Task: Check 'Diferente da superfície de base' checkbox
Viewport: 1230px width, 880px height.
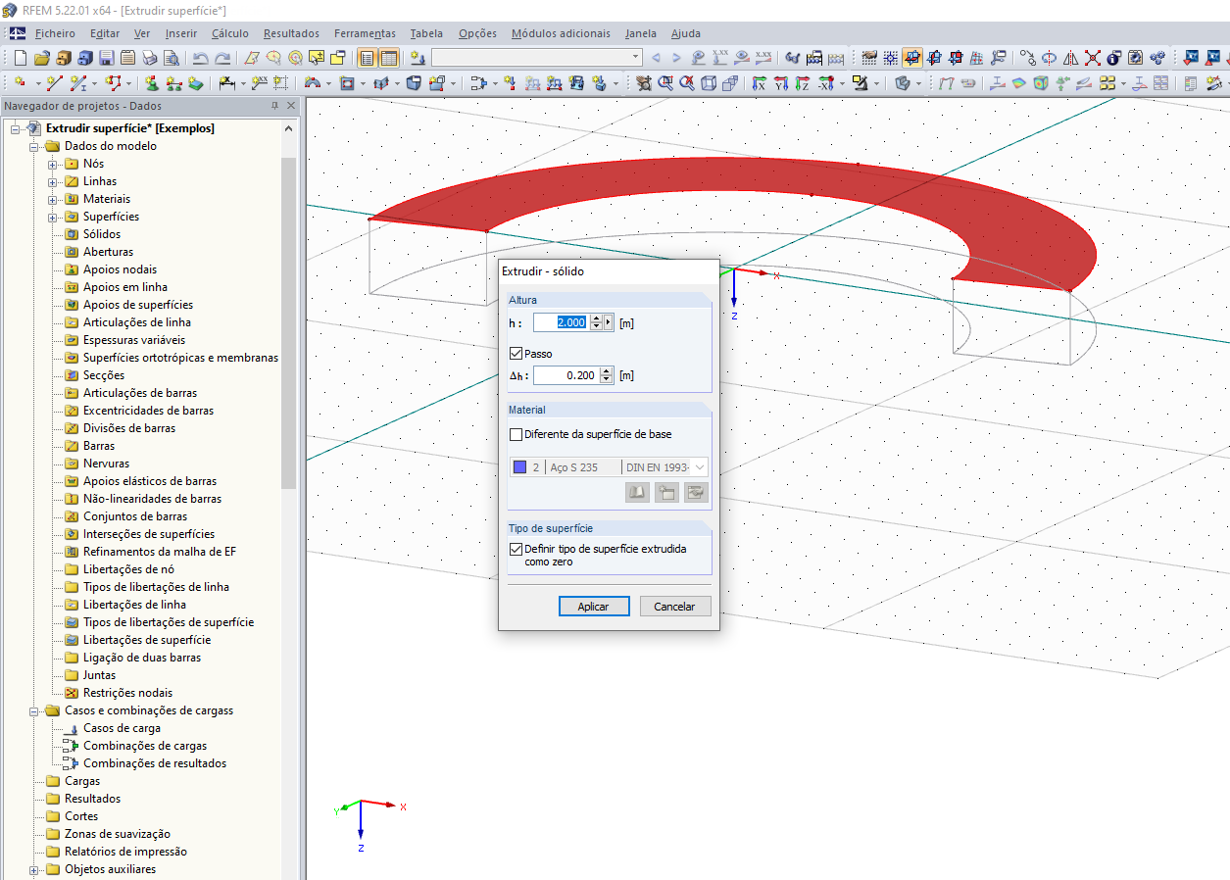Action: tap(517, 434)
